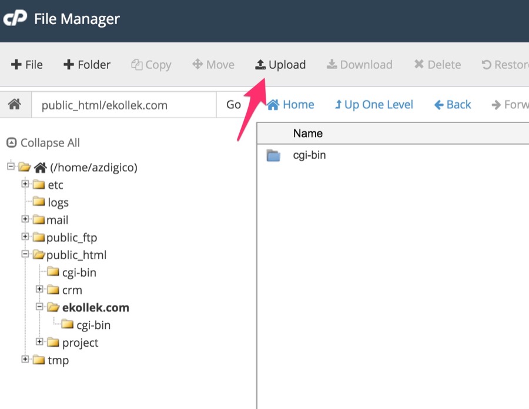This screenshot has height=409, width=529.
Task: Expand the public_ftp folder node
Action: [x=25, y=237]
